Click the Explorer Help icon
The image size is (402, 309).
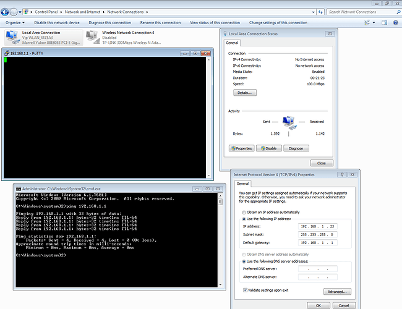click(x=396, y=22)
